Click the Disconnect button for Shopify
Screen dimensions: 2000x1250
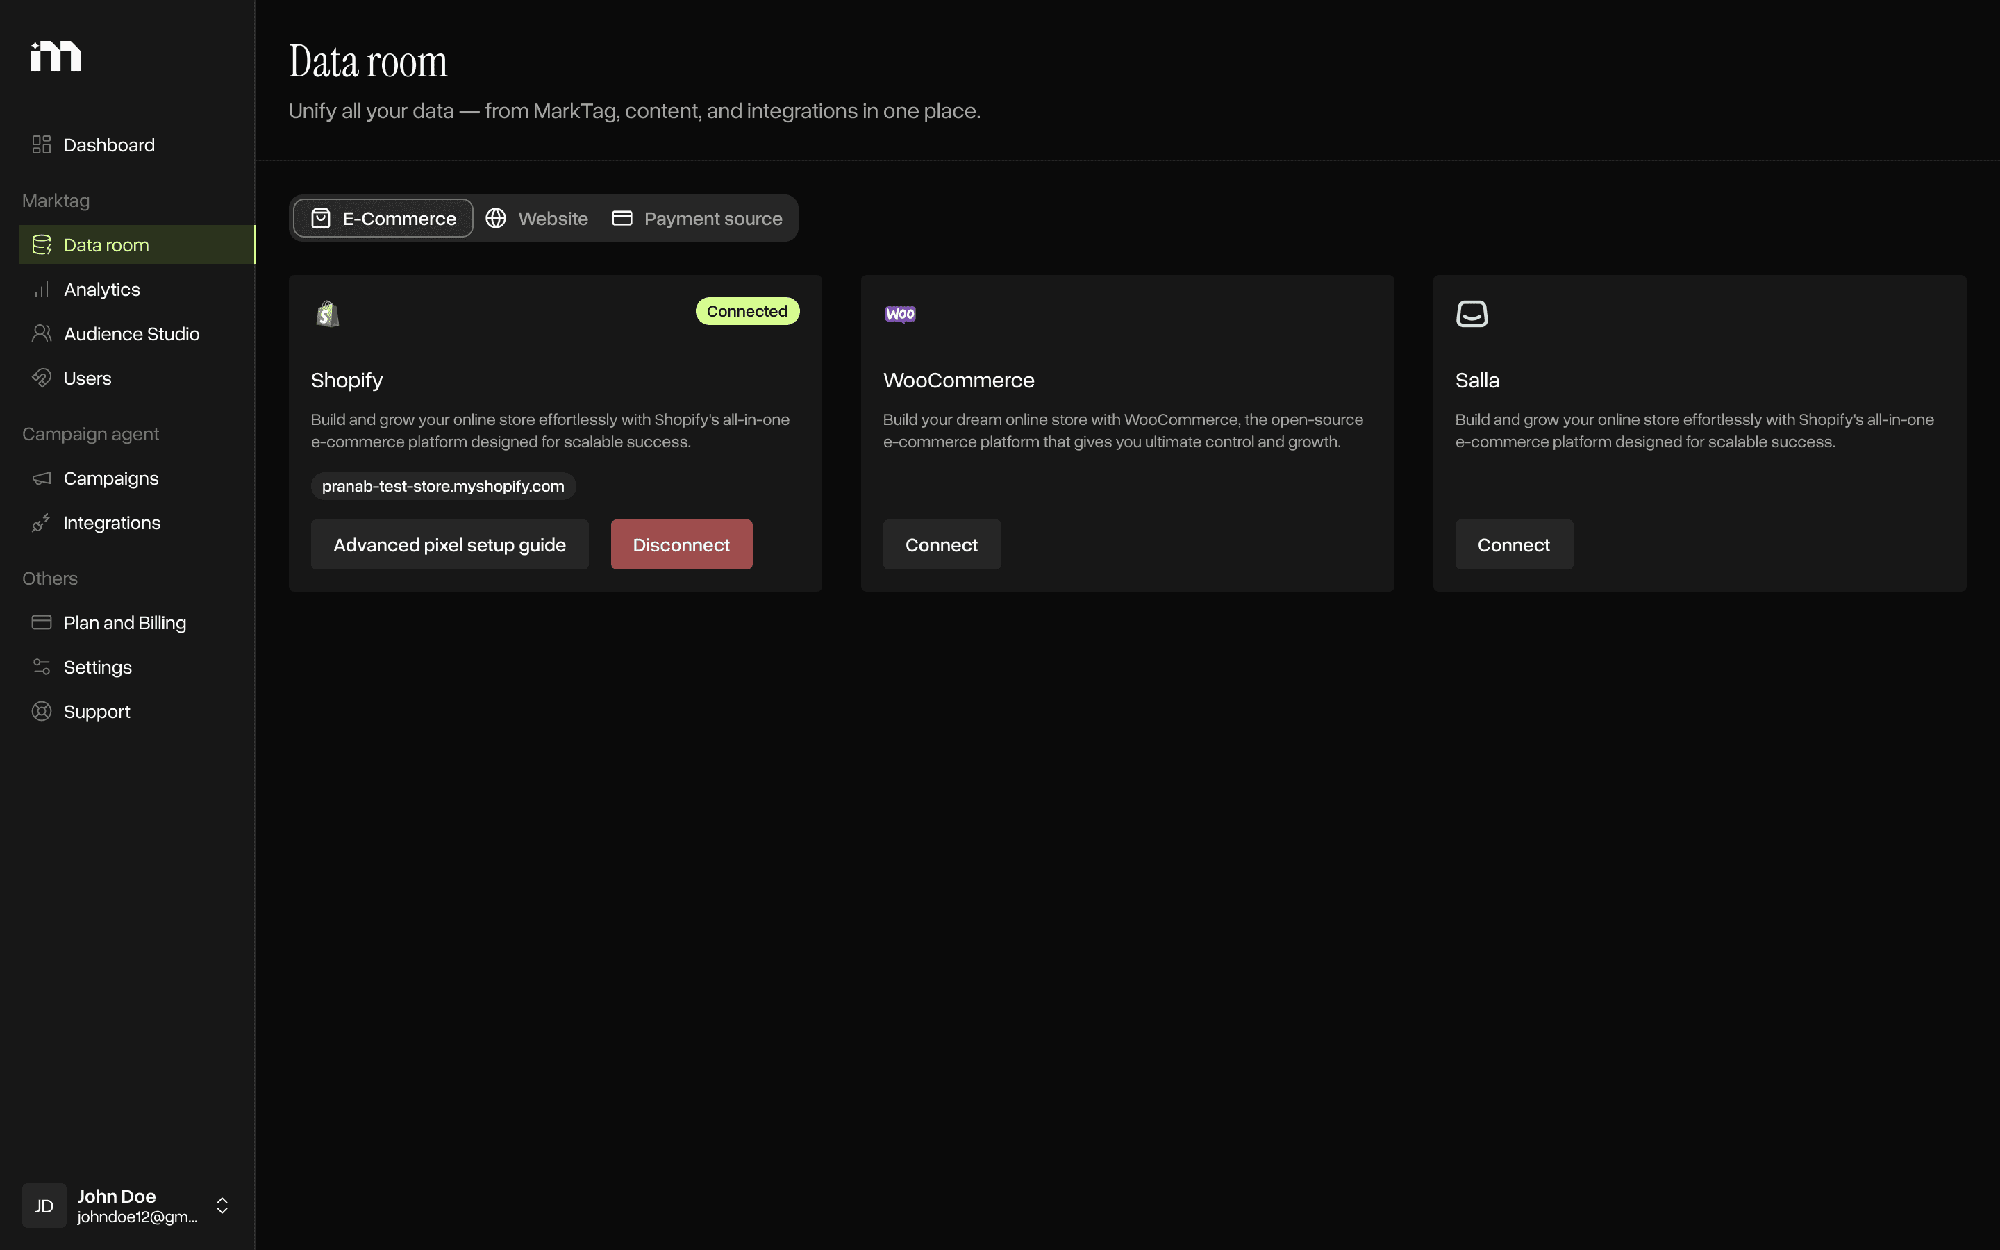tap(682, 545)
